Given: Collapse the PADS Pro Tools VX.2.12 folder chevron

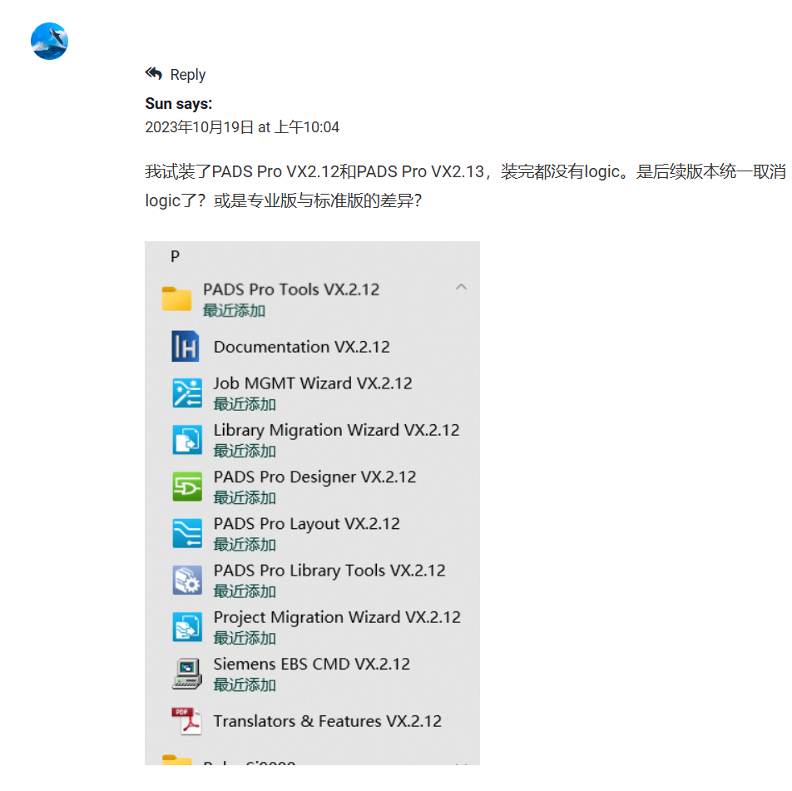Looking at the screenshot, I should pos(461,287).
